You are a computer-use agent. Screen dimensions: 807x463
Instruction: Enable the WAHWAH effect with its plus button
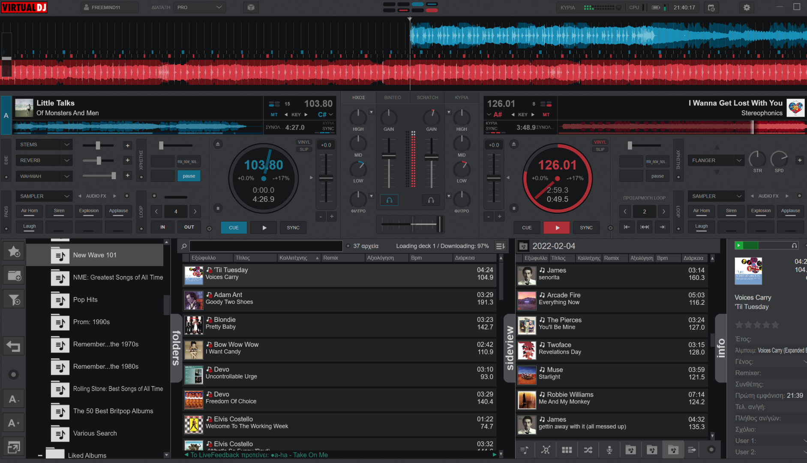(127, 175)
